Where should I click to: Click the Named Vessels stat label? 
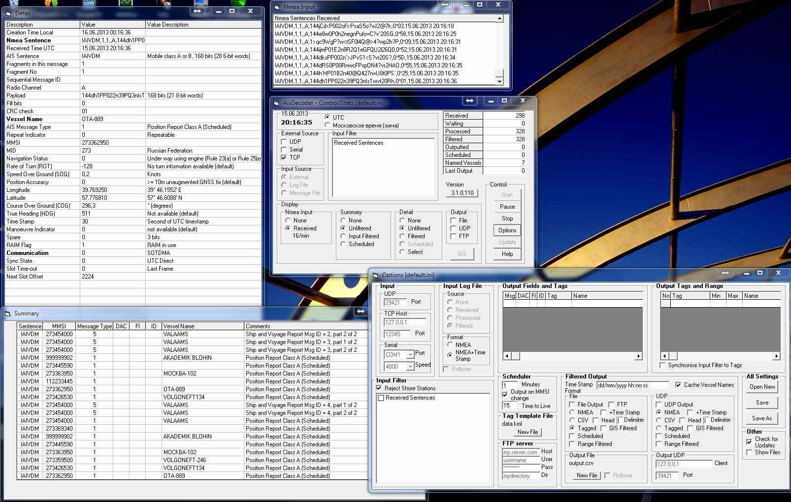tap(463, 163)
